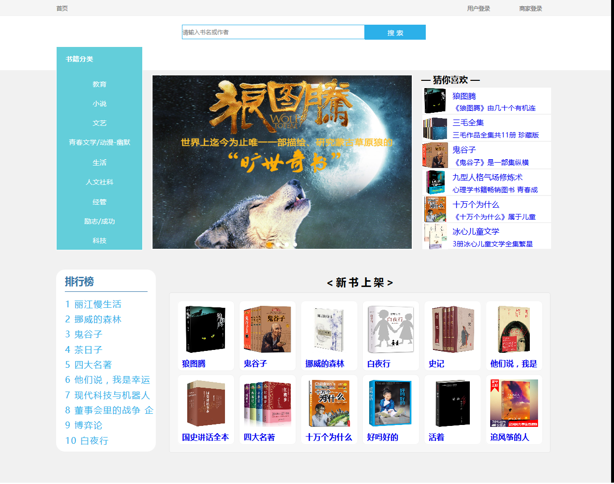The height and width of the screenshot is (484, 614).
Task: Select the 教育 category
Action: [99, 84]
